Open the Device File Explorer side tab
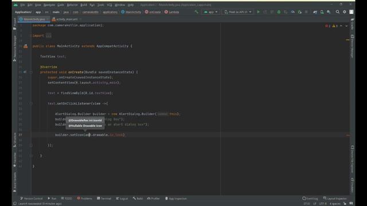The width and height of the screenshot is (367, 206). 352,159
